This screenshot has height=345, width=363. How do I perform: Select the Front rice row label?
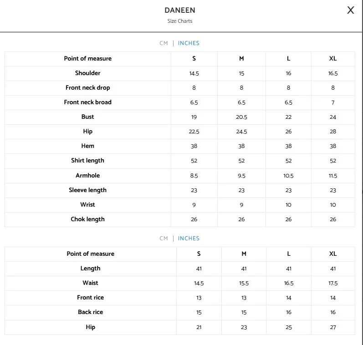pos(90,298)
